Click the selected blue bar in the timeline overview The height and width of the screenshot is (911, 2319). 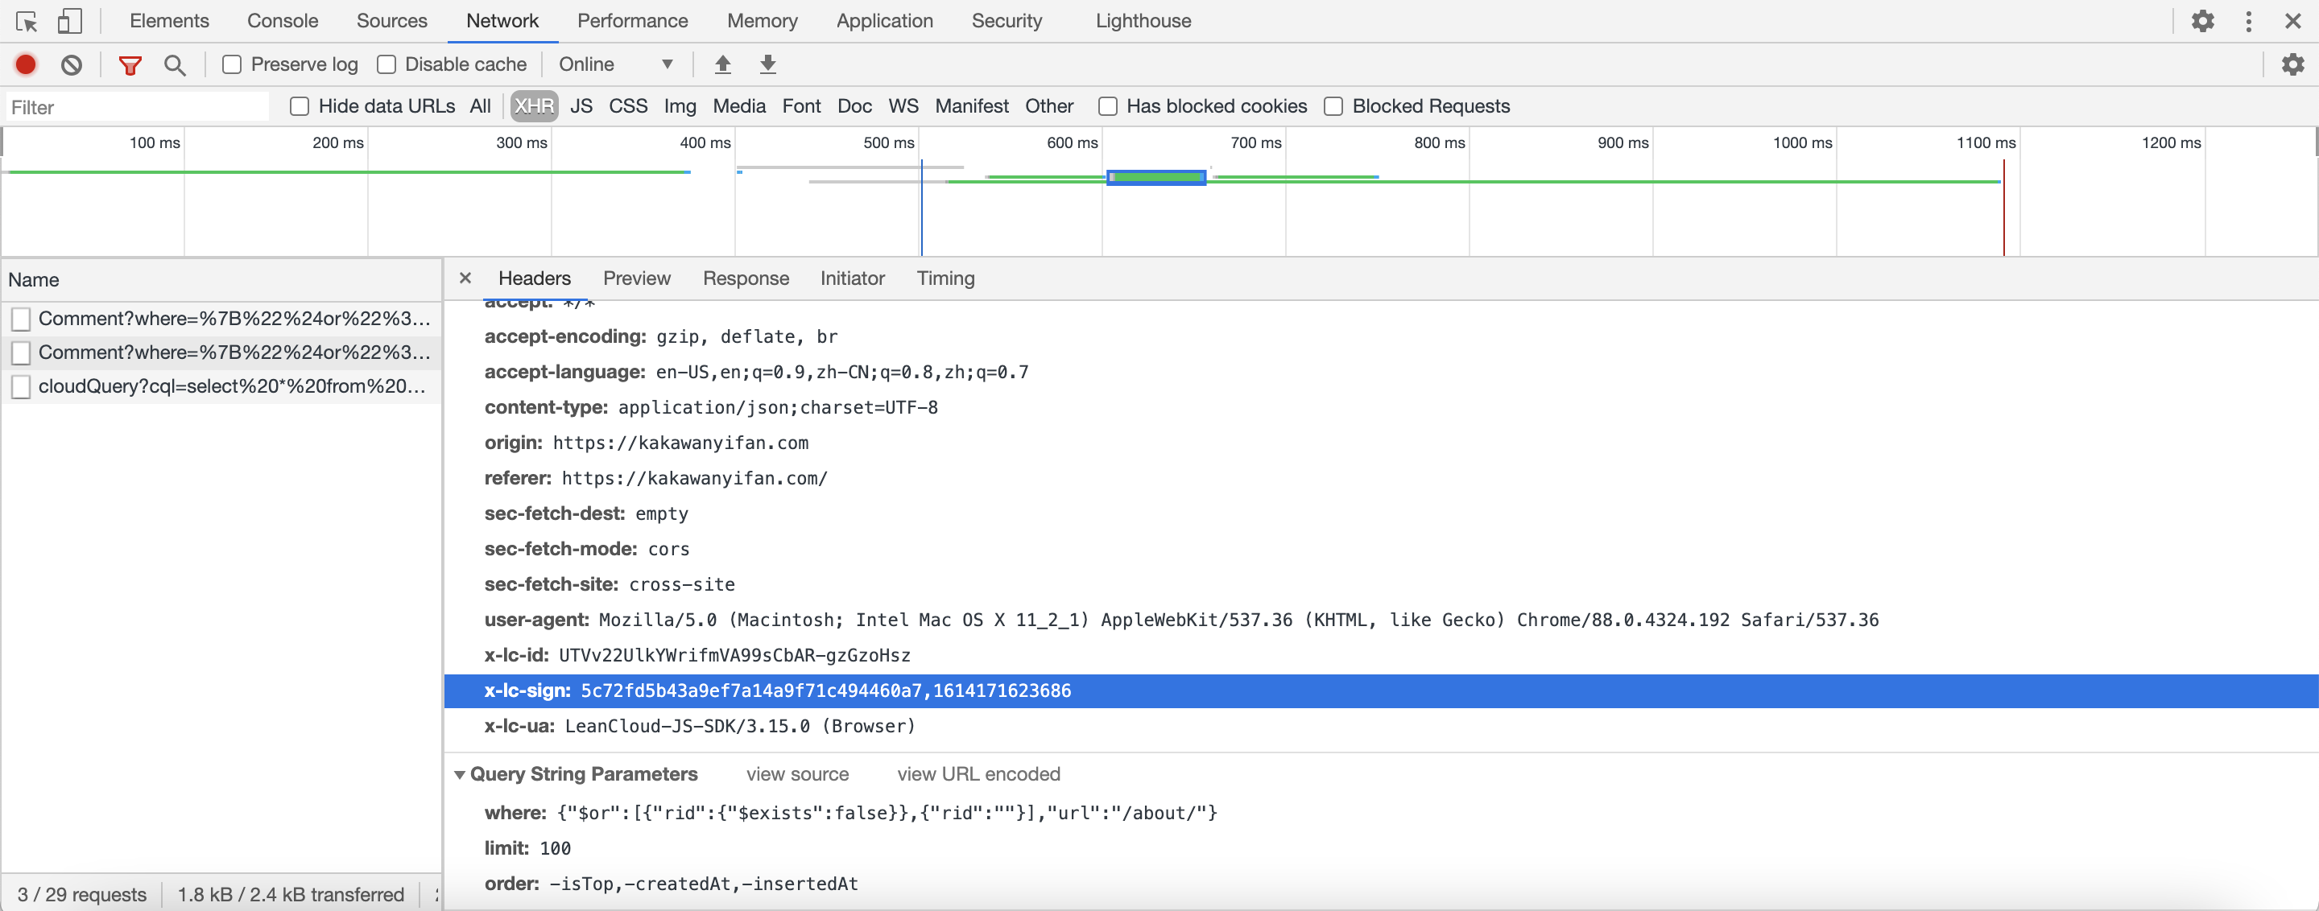coord(1156,177)
